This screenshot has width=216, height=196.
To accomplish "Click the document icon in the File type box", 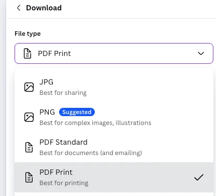I will (27, 53).
